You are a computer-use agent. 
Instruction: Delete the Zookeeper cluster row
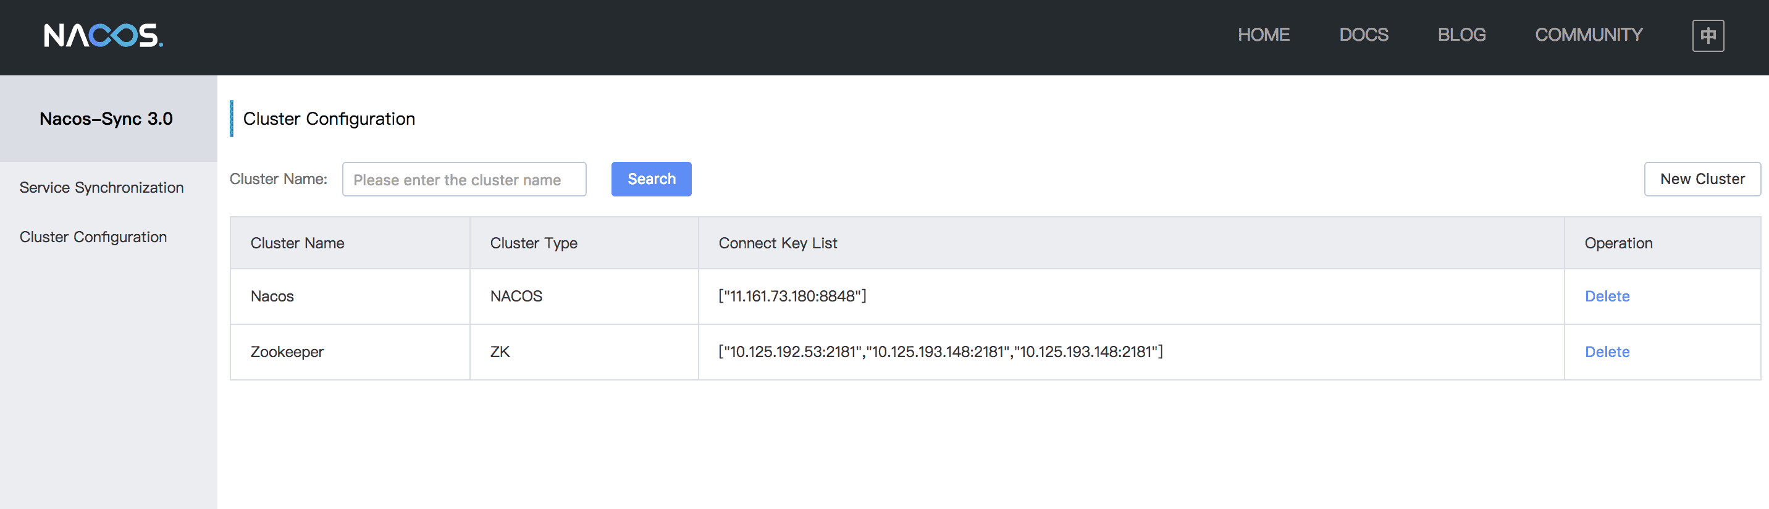tap(1607, 351)
